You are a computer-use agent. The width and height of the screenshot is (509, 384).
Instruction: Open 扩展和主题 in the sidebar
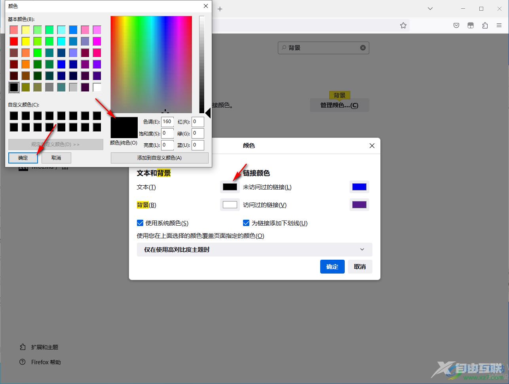click(x=39, y=347)
